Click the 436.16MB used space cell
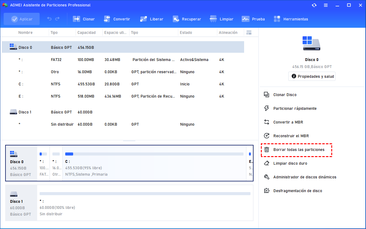 click(112, 96)
